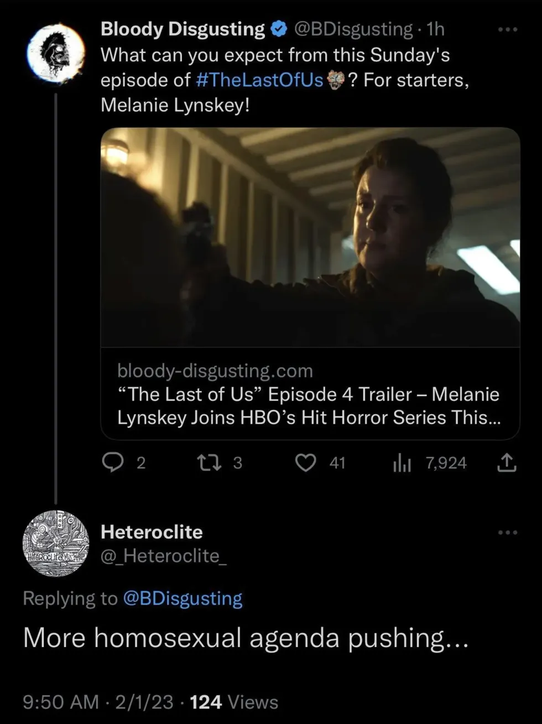Screen dimensions: 542x724
Task: Open the Episode 4 Trailer article headline
Action: tap(308, 406)
